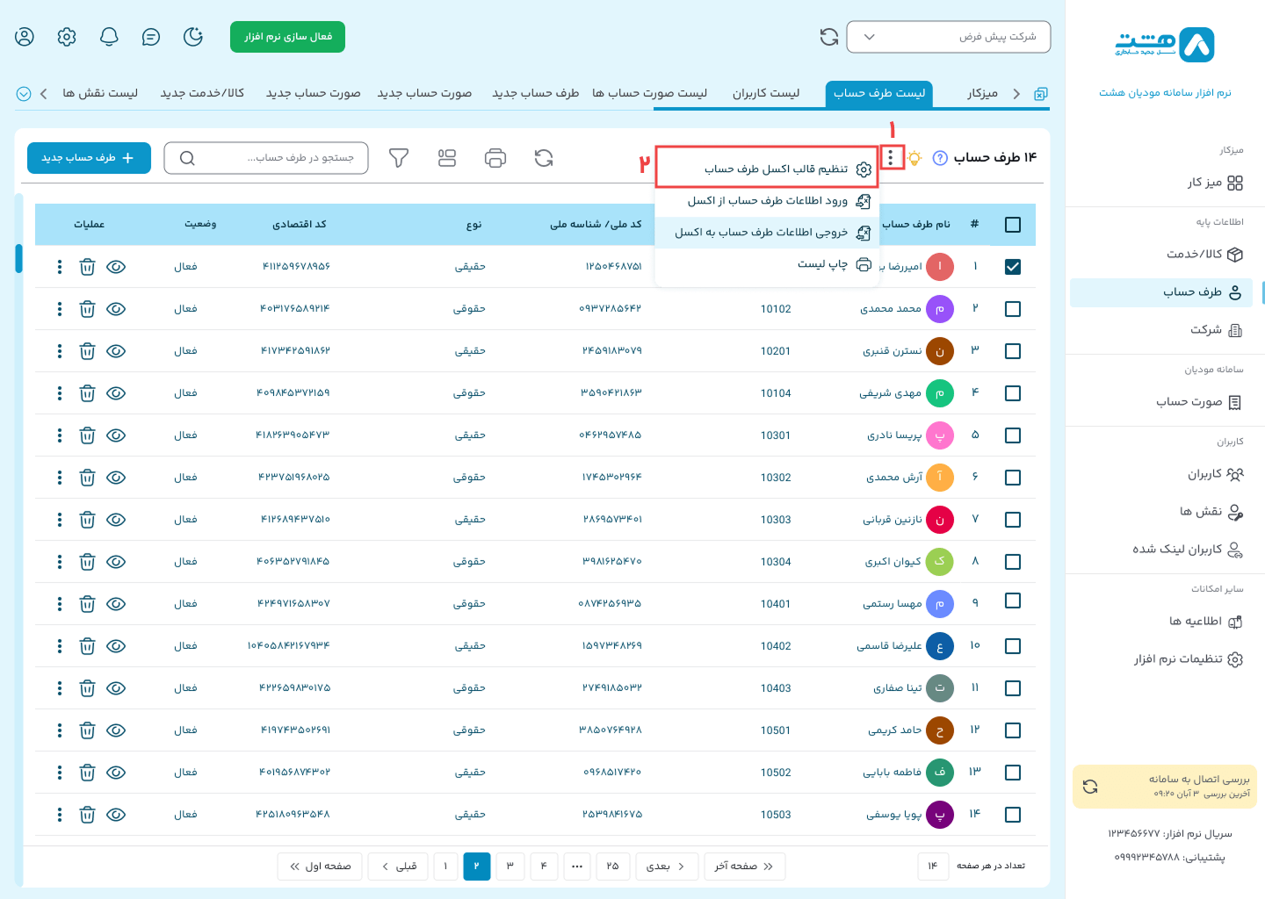
Task: Switch to لیست کاربران tab
Action: click(x=766, y=93)
